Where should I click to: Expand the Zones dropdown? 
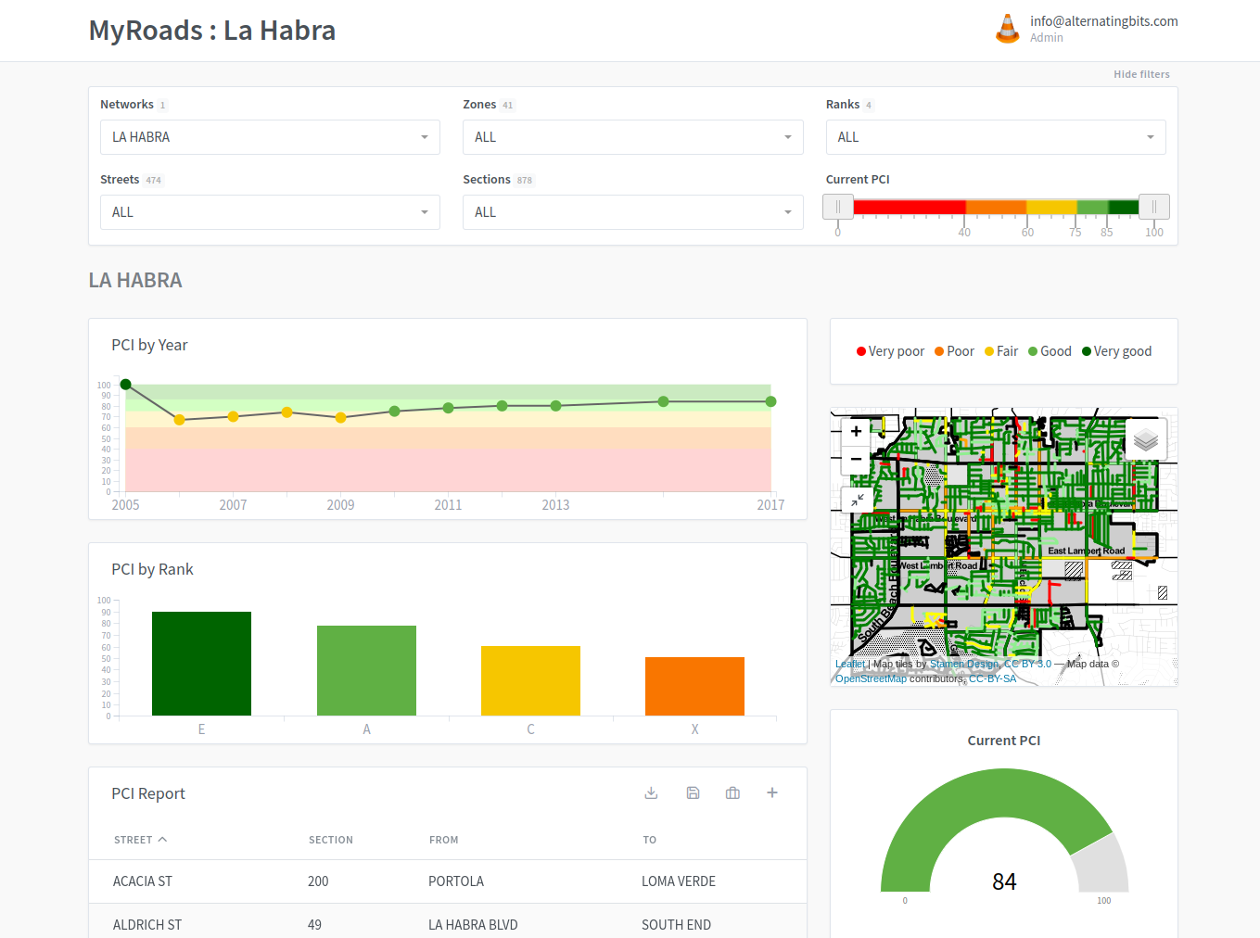[x=632, y=137]
